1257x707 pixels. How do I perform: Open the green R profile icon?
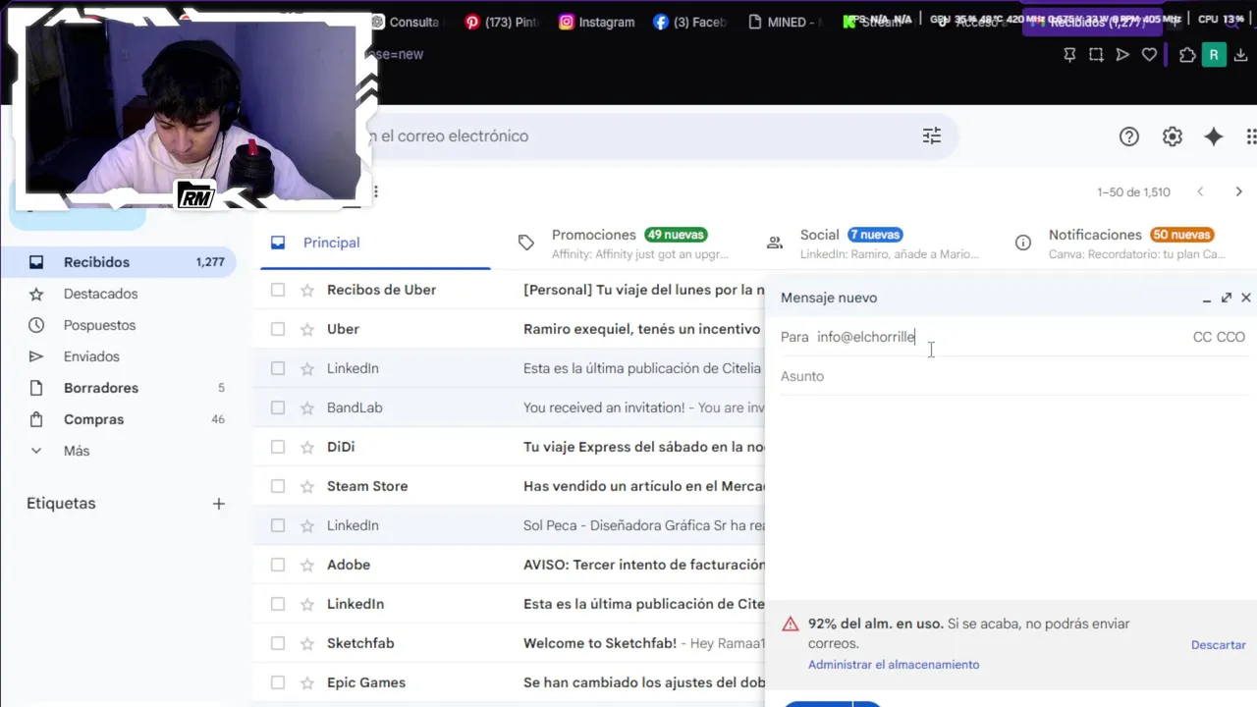tap(1214, 55)
